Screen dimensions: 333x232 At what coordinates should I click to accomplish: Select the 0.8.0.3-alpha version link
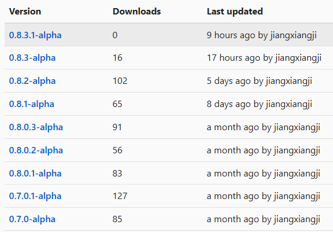pos(36,127)
